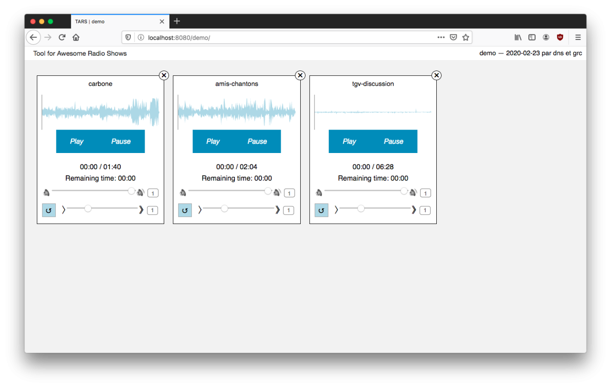The height and width of the screenshot is (388, 611).
Task: Click the carbone volume slider
Action: click(x=92, y=191)
